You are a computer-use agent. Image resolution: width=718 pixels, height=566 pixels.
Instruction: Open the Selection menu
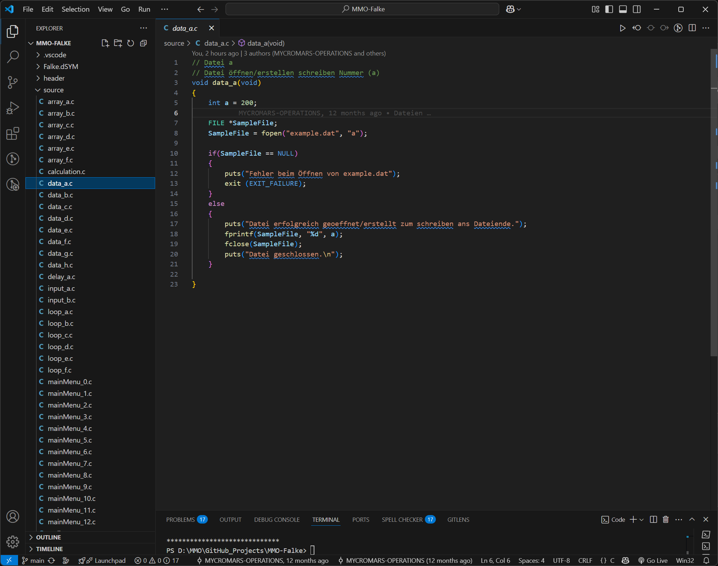pyautogui.click(x=75, y=9)
